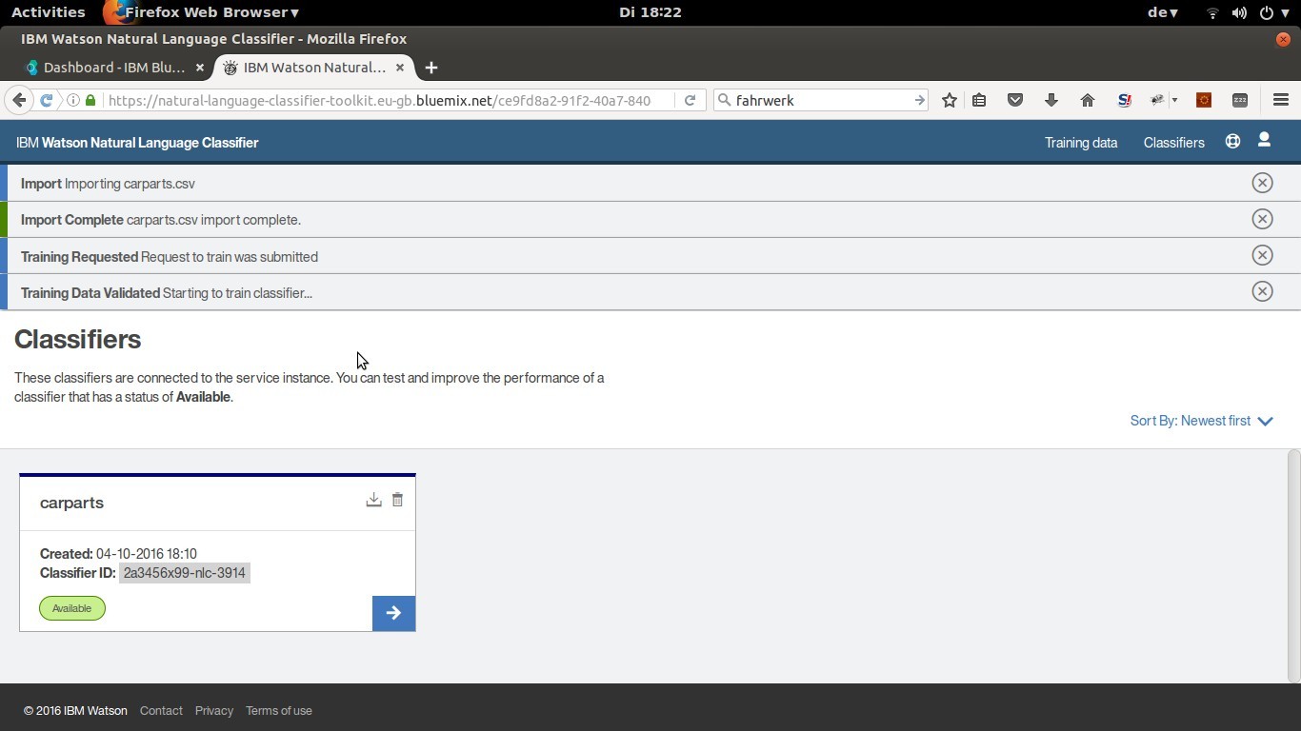Open the Terms of use footer link
1301x731 pixels.
click(x=279, y=711)
